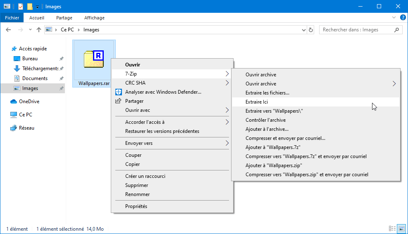
Task: Choose Compresser vers Wallpapers.7z et envoyer
Action: coord(316,156)
